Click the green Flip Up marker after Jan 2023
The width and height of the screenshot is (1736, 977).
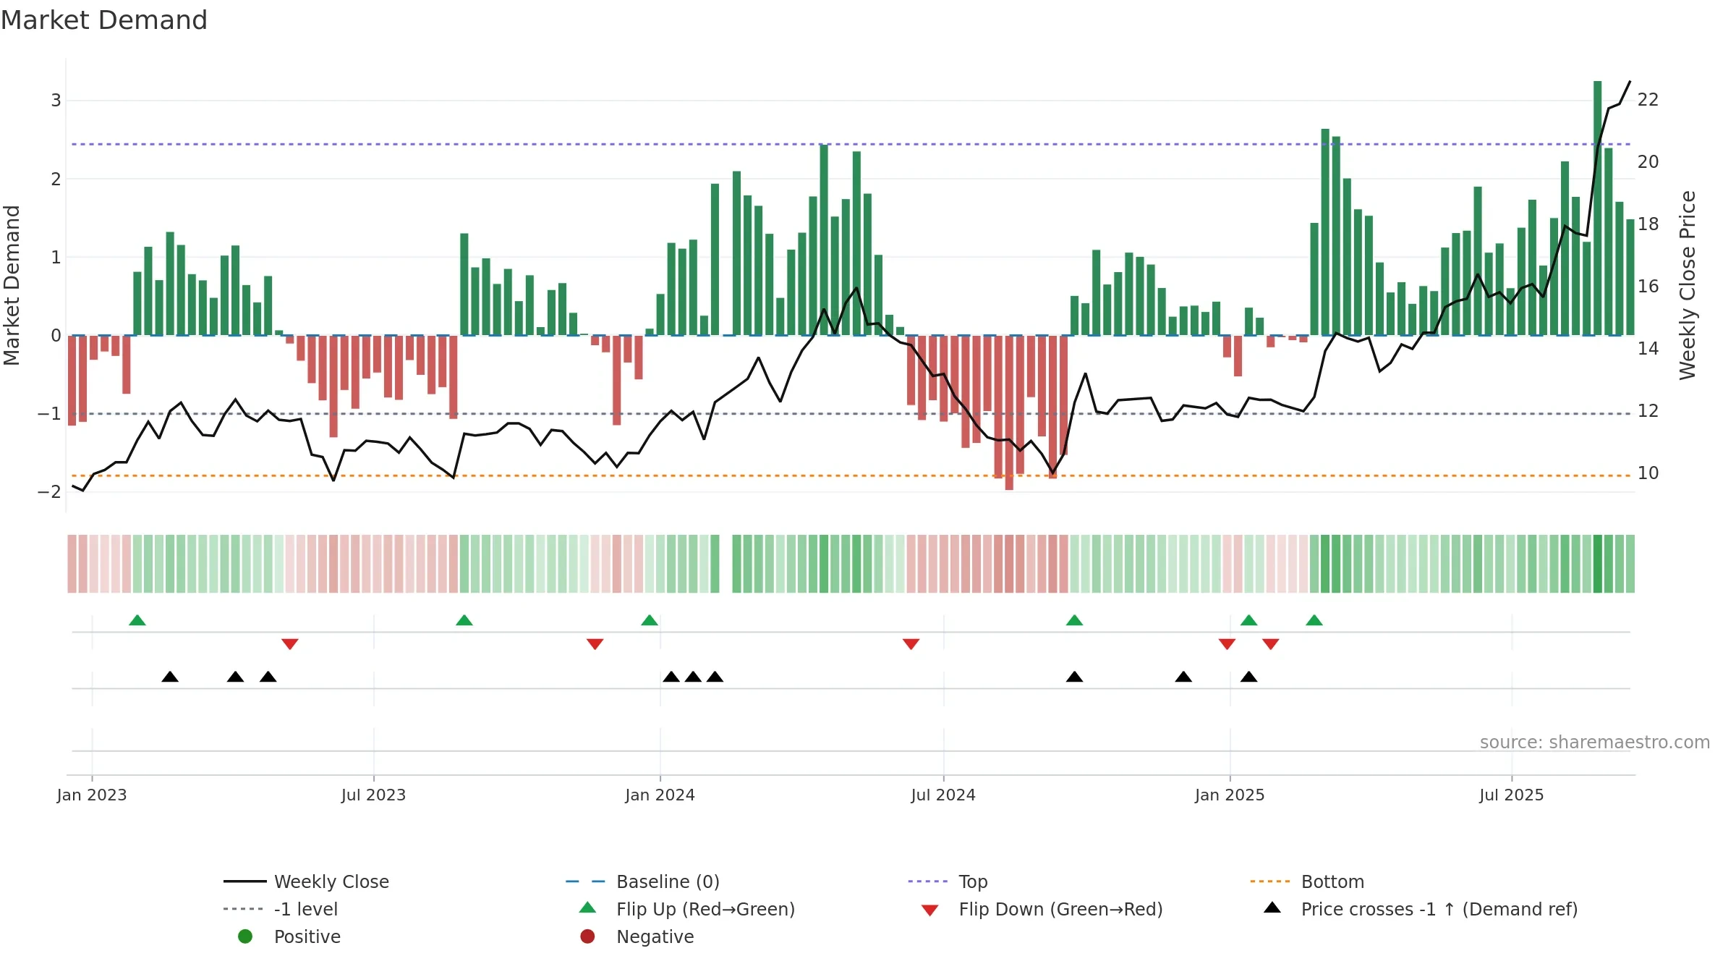pos(137,620)
